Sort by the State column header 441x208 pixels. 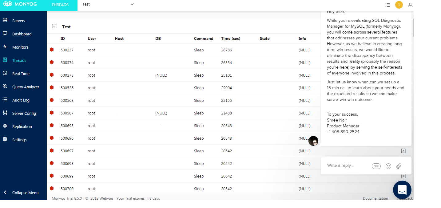(x=264, y=38)
